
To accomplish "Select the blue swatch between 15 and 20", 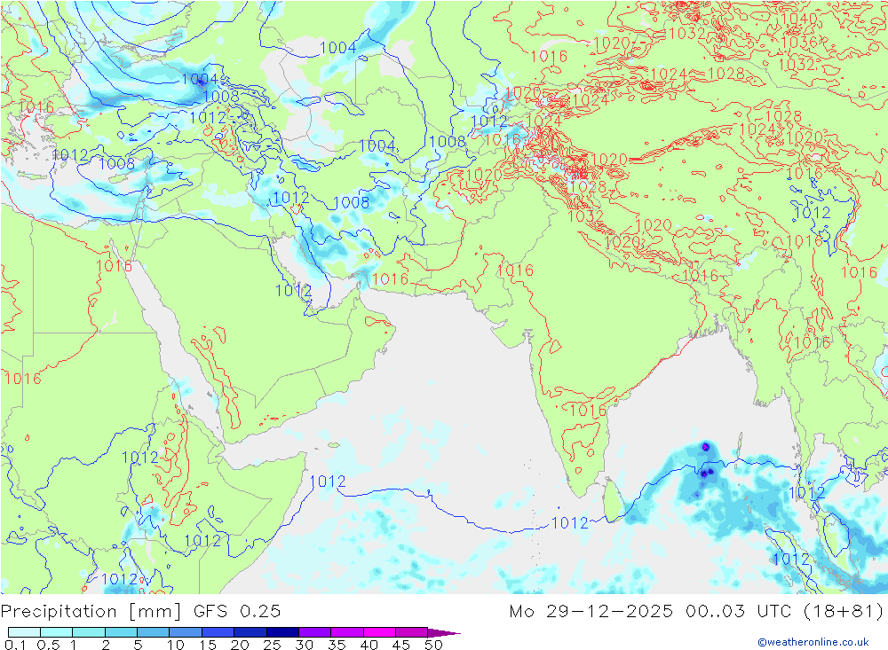I will point(218,631).
